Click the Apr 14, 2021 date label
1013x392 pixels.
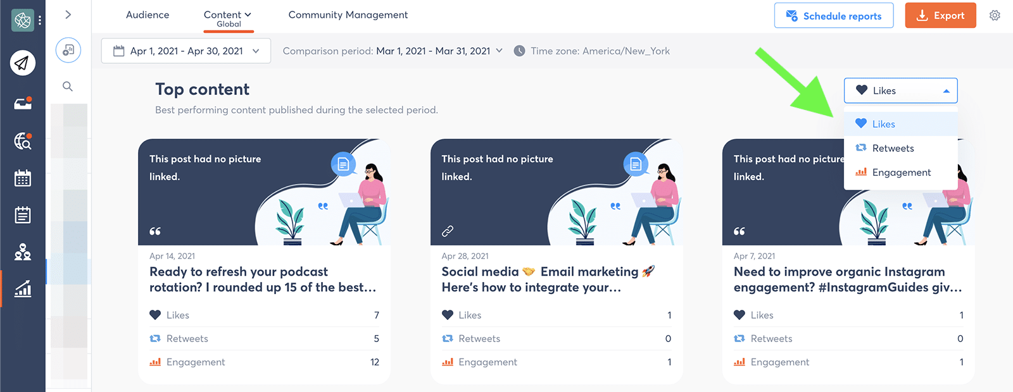(172, 256)
